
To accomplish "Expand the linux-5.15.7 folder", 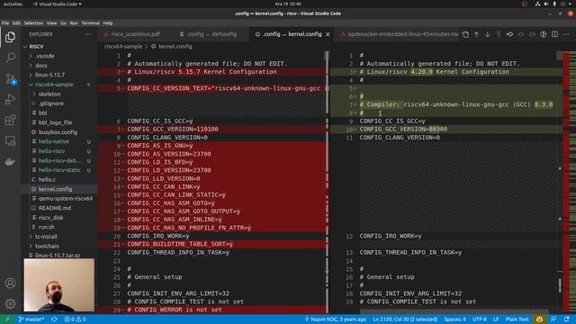I will (x=50, y=75).
